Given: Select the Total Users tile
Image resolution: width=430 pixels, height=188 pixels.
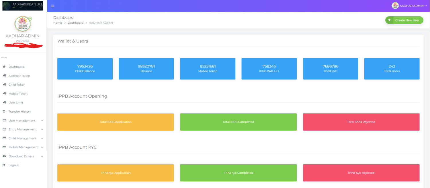Looking at the screenshot, I should (x=392, y=69).
